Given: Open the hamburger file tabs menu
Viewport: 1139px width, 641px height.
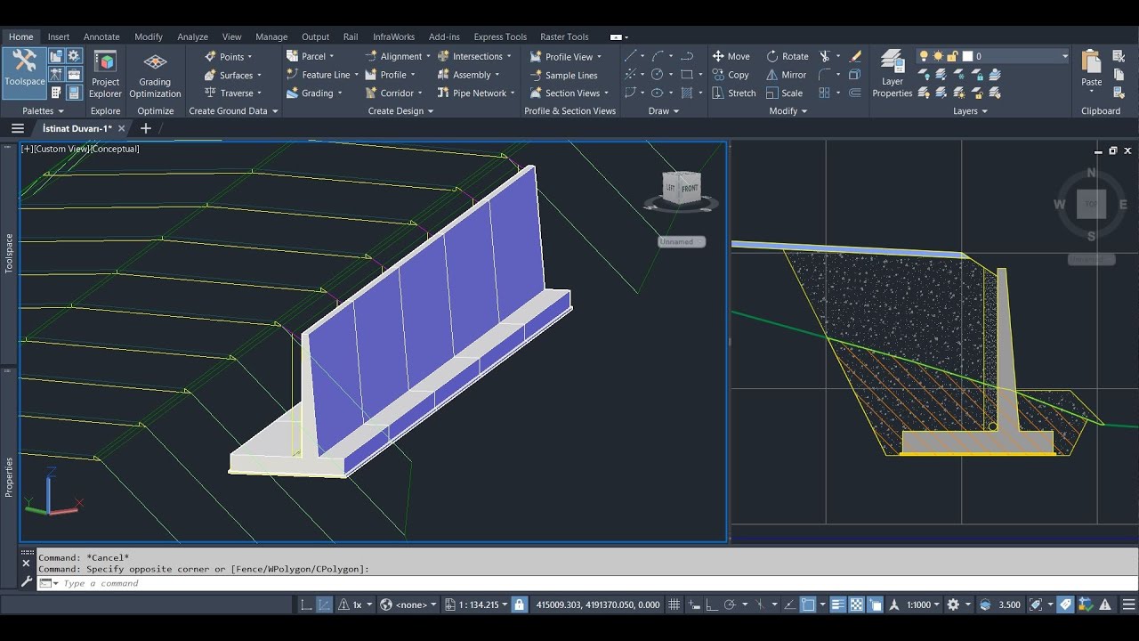Looking at the screenshot, I should tap(17, 128).
